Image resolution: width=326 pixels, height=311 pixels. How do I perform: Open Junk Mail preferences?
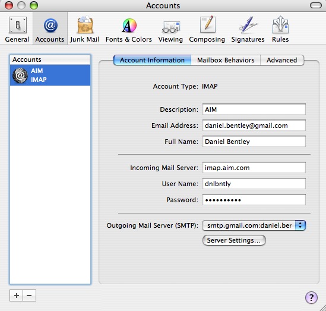pyautogui.click(x=84, y=29)
